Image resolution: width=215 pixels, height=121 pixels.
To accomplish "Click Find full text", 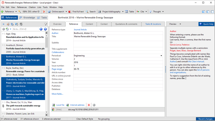I will point(76,12).
